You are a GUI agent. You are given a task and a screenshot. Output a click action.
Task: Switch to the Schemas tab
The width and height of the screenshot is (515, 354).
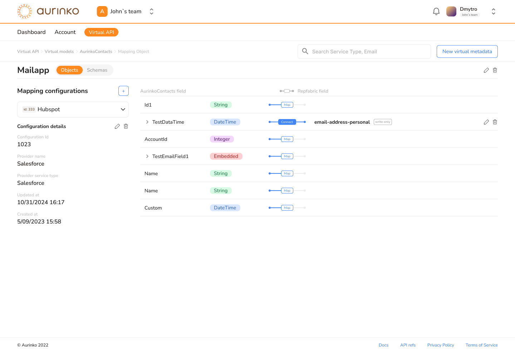click(97, 70)
